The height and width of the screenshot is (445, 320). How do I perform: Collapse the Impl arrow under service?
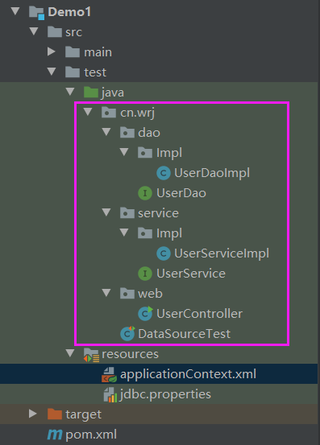click(124, 233)
